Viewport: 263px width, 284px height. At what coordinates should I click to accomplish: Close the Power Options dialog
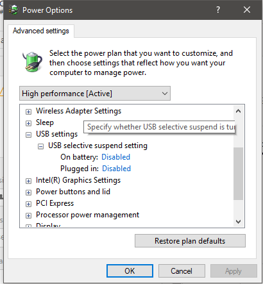tap(247, 10)
